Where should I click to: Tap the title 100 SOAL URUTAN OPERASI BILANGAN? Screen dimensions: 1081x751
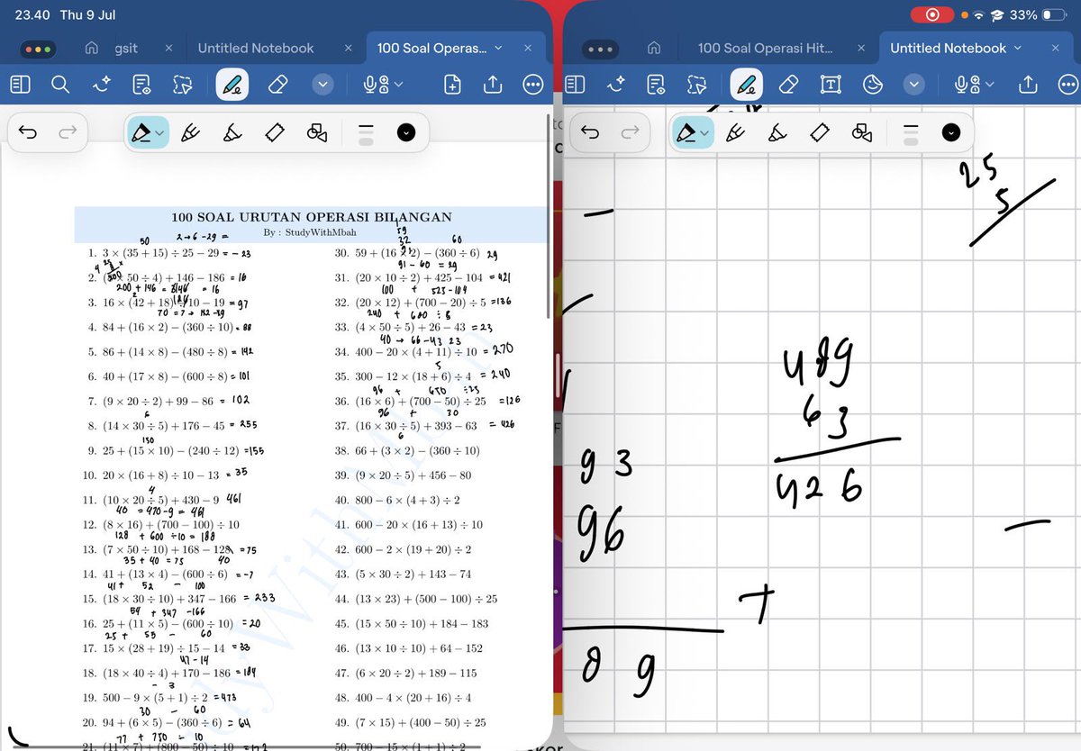[312, 217]
